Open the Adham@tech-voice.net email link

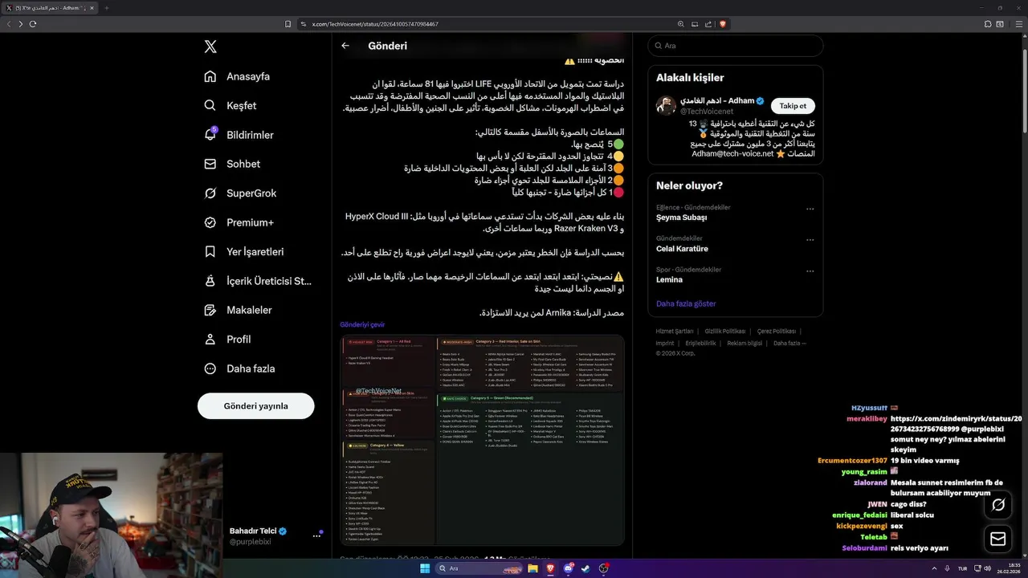[x=732, y=153]
